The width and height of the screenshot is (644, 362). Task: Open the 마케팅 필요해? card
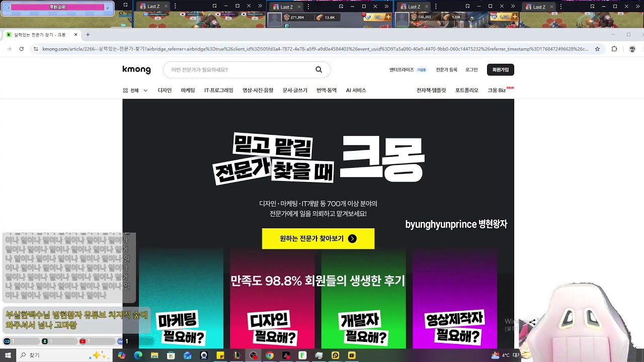click(x=181, y=299)
